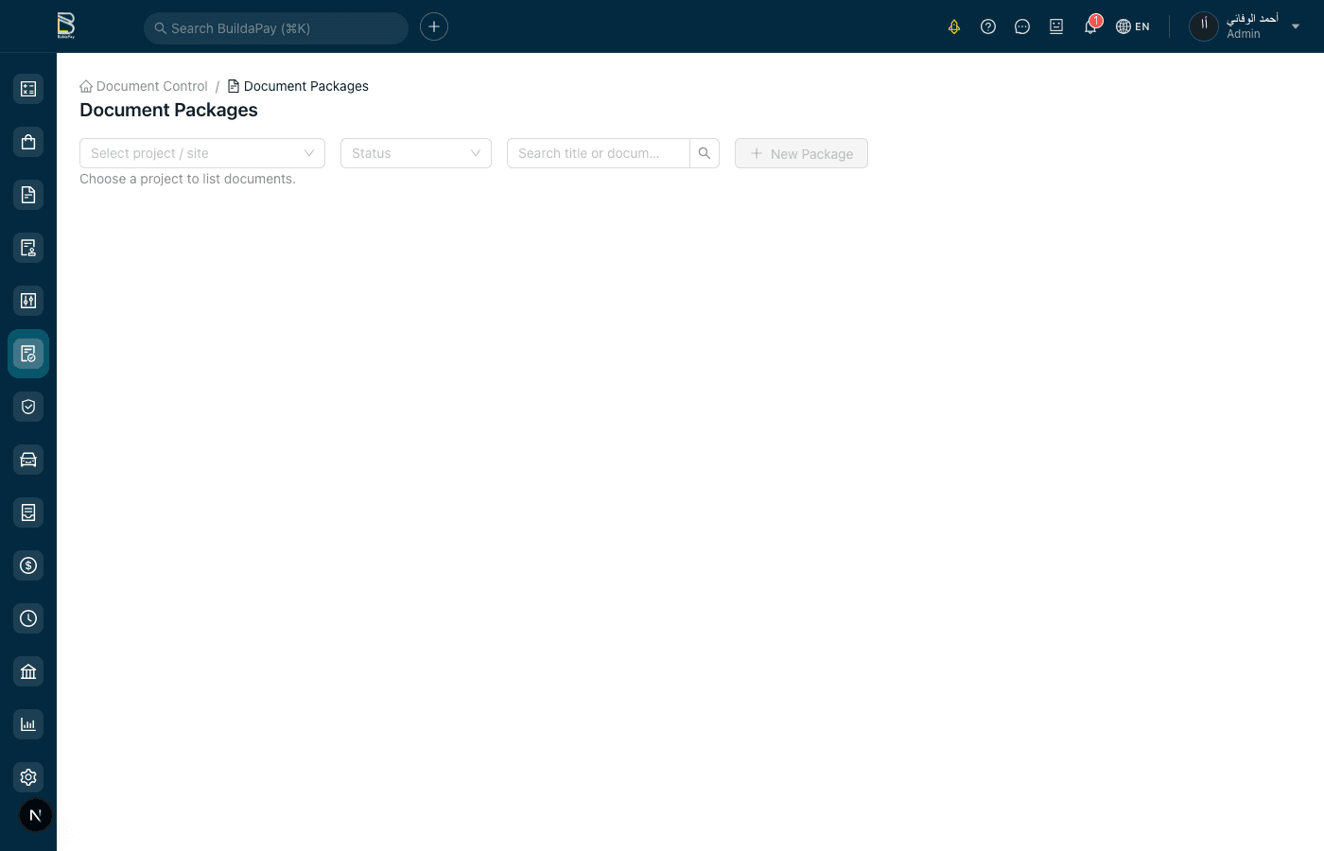Image resolution: width=1324 pixels, height=851 pixels.
Task: Click the clock icon in sidebar
Action: click(x=28, y=618)
